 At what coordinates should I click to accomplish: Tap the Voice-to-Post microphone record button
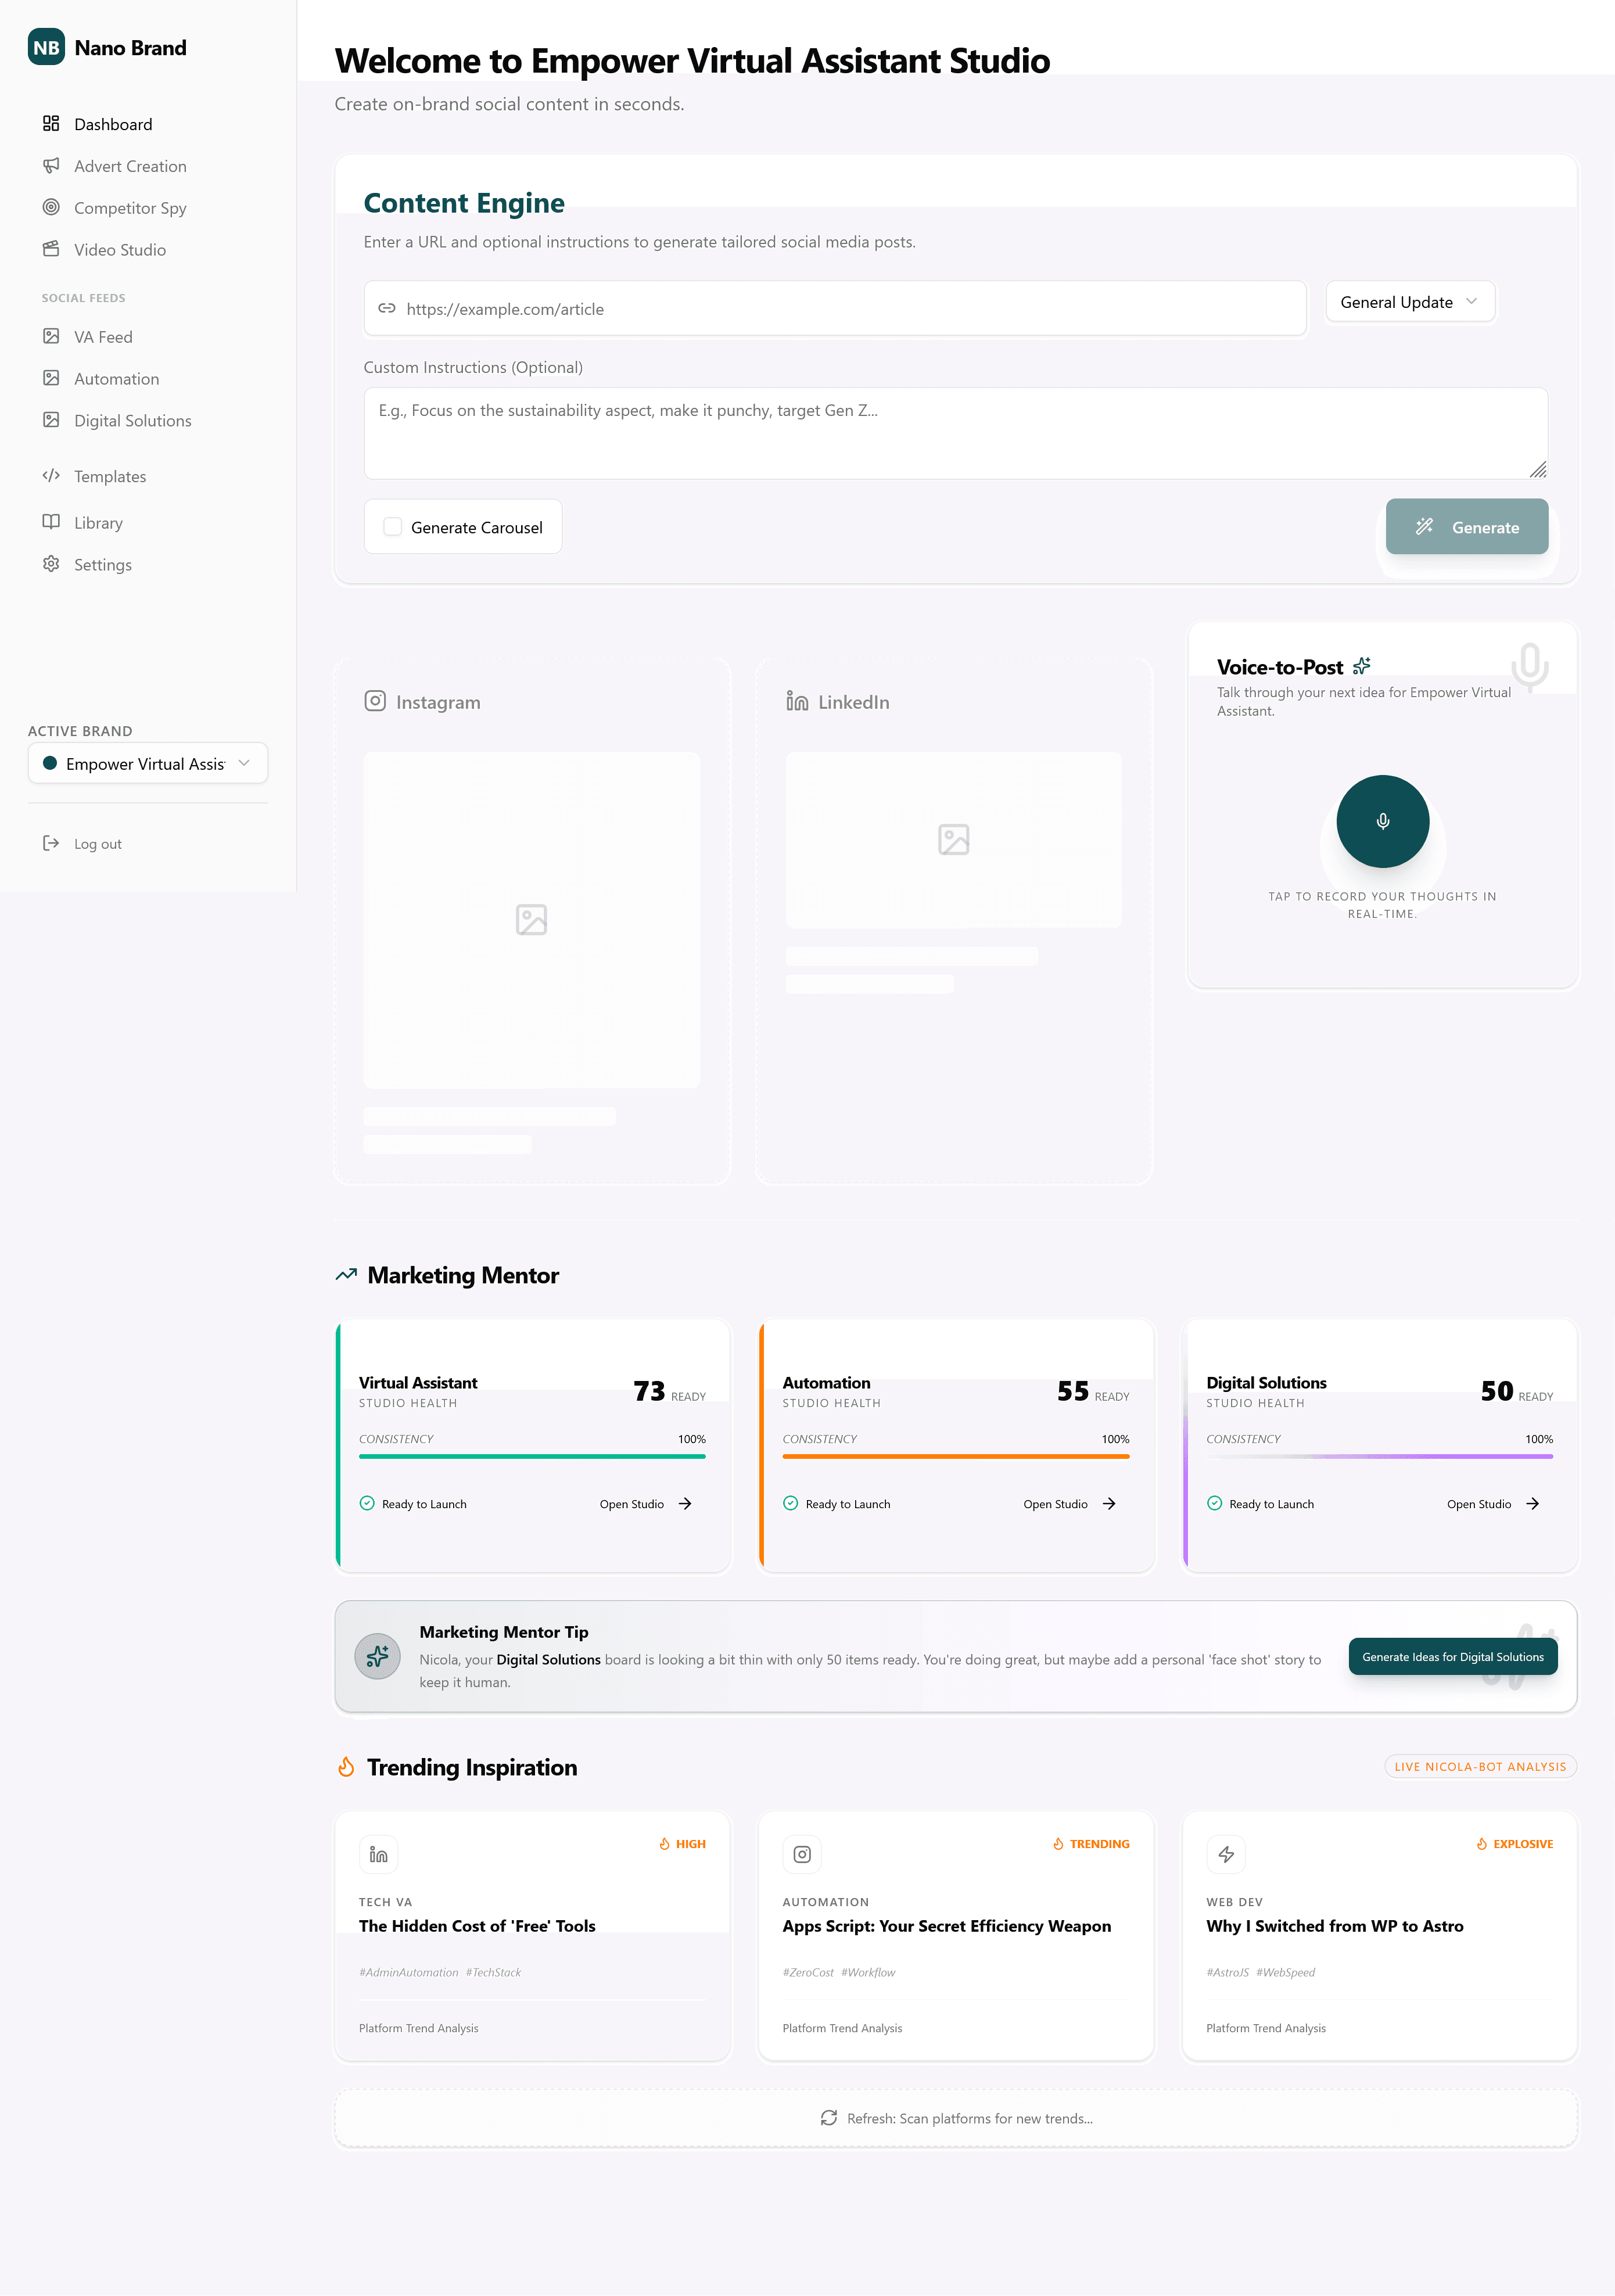coord(1382,821)
